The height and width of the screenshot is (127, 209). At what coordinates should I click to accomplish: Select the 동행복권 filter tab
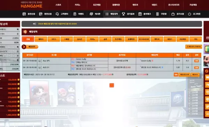[131, 39]
